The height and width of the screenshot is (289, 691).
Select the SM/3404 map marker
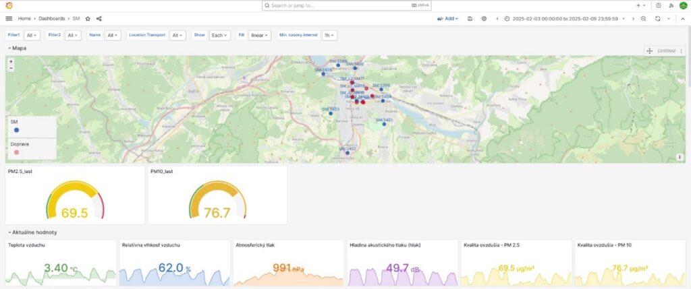point(383,101)
